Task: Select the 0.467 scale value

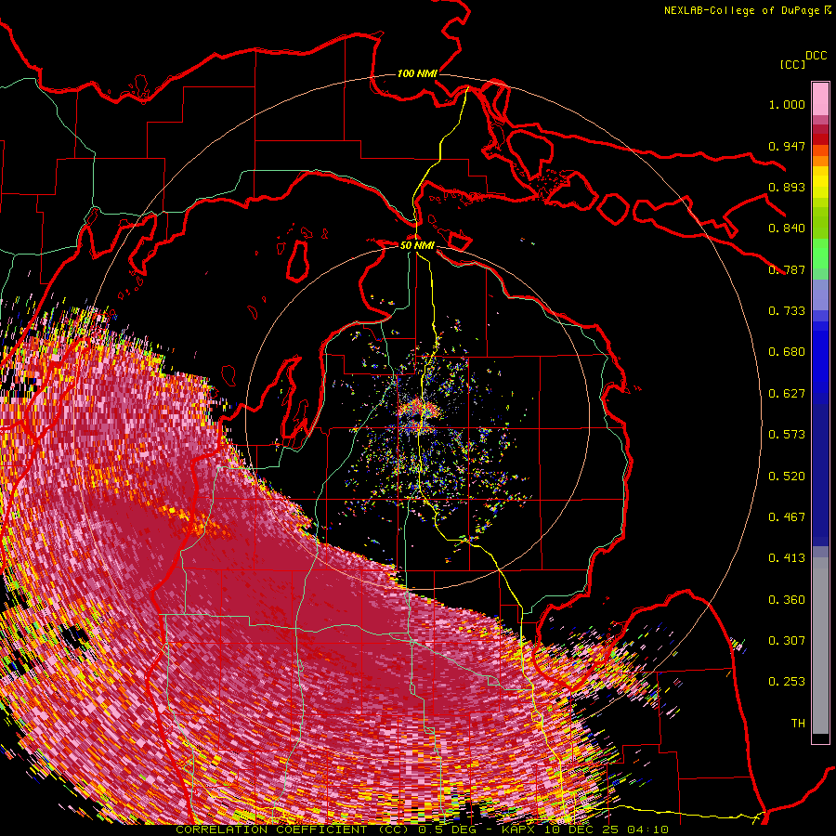Action: tap(787, 517)
